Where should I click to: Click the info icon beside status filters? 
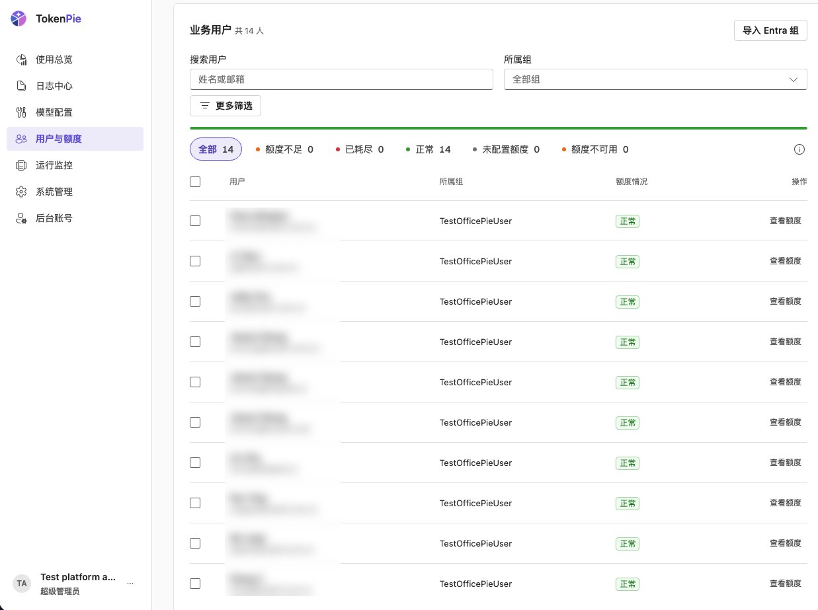799,149
